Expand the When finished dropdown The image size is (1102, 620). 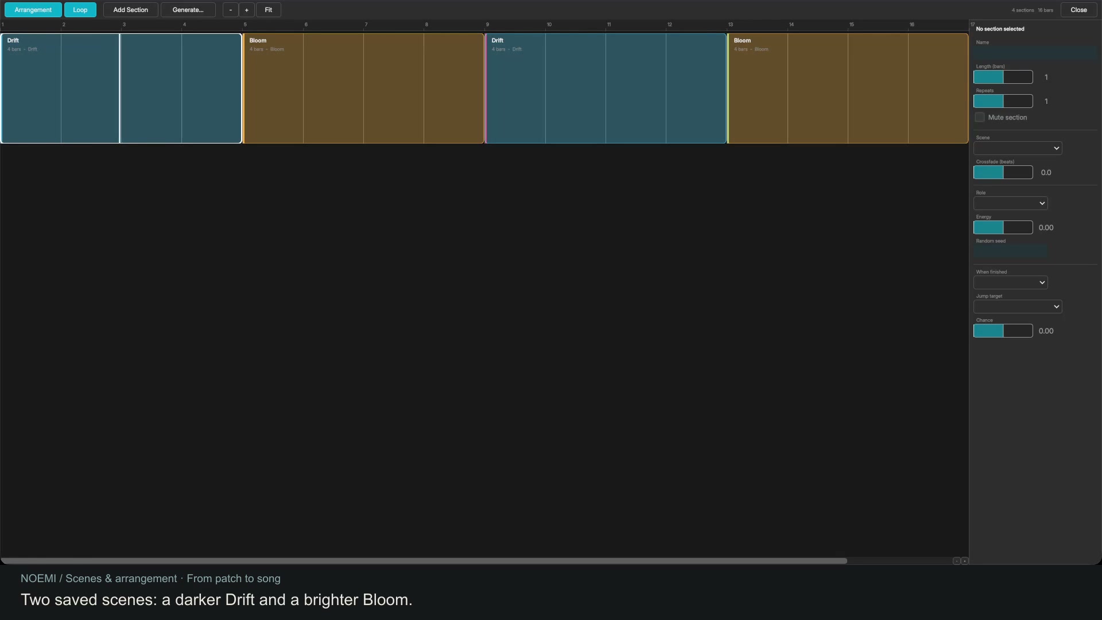click(1010, 282)
